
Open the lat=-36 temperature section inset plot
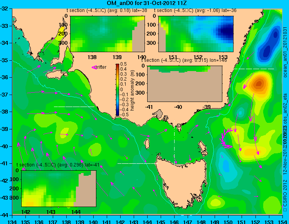point(196,34)
